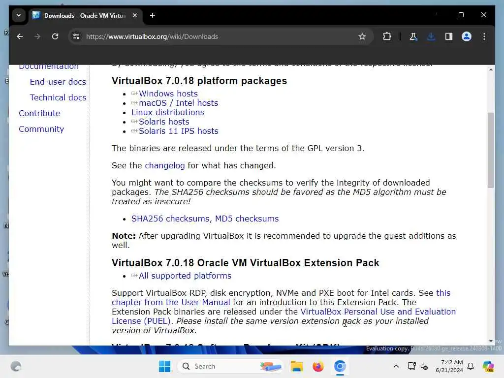Click the scrollbar down arrow
The height and width of the screenshot is (378, 504).
(x=491, y=341)
